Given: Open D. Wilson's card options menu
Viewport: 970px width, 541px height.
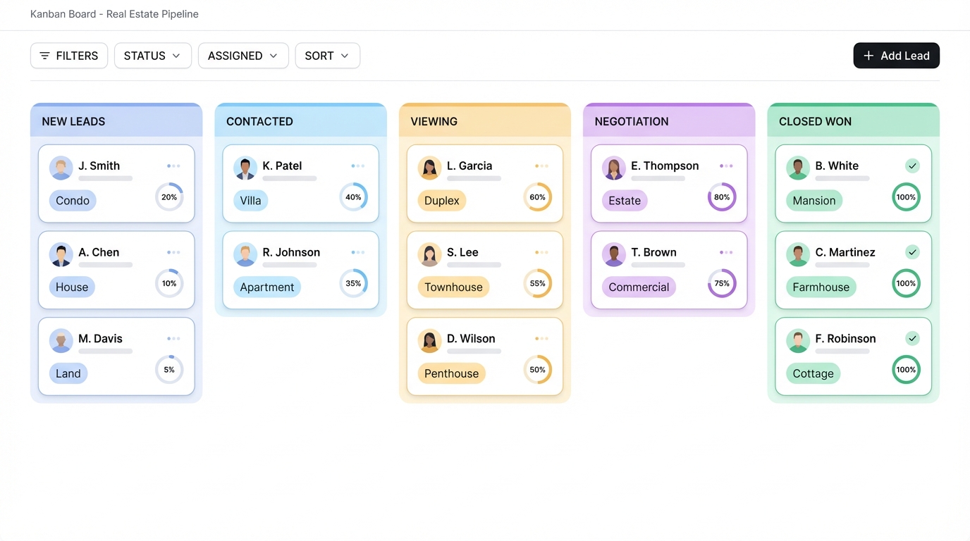Looking at the screenshot, I should click(x=542, y=338).
